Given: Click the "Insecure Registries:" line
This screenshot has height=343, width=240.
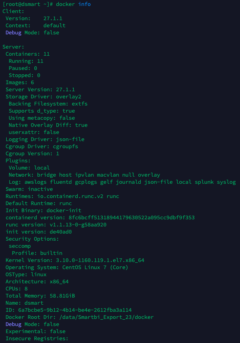Looking at the screenshot, I should coord(37,338).
